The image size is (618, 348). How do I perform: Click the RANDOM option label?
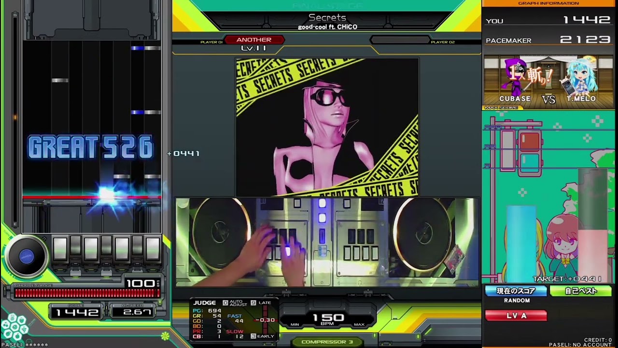517,301
